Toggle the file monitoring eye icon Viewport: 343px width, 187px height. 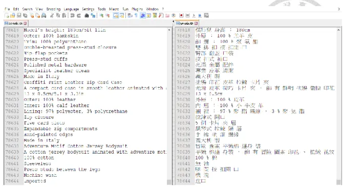174,15
